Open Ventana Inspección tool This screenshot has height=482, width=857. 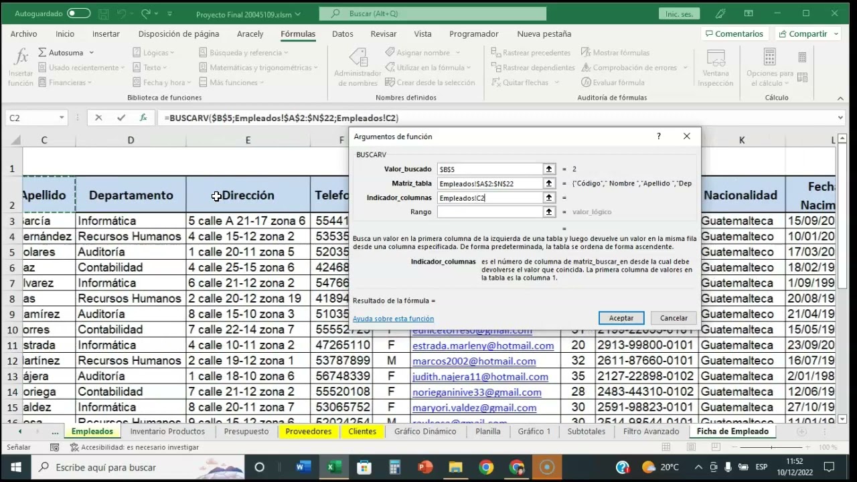point(715,67)
